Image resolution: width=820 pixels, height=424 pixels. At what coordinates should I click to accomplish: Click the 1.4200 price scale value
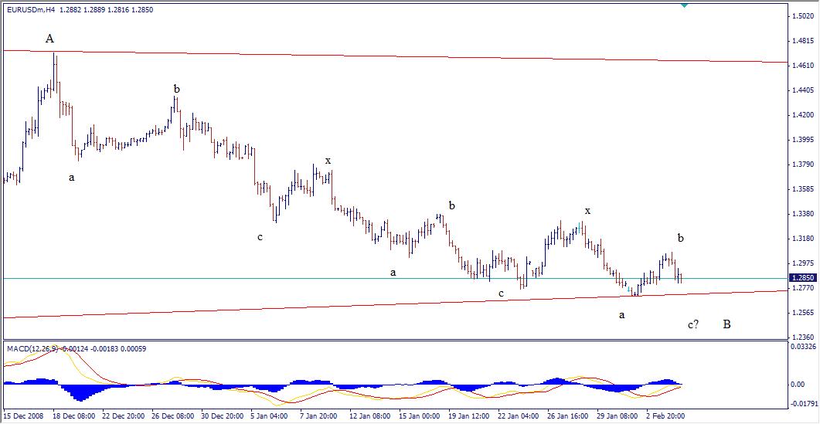point(802,115)
